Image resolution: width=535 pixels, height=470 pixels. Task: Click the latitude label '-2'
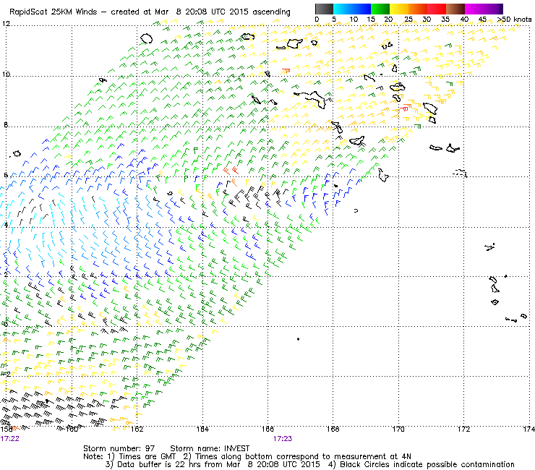click(6, 375)
